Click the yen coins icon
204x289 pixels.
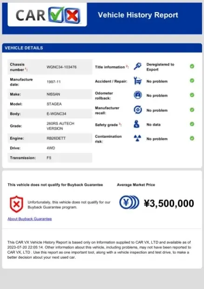pos(129,202)
